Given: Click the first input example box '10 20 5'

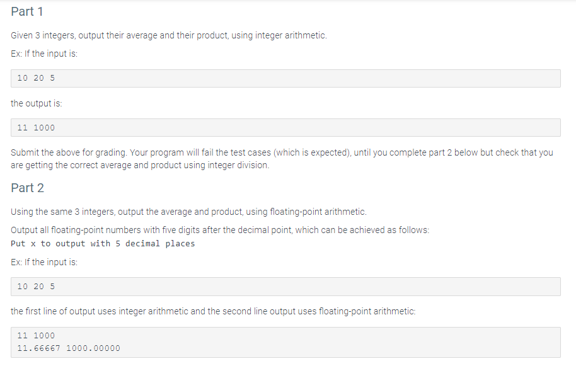Looking at the screenshot, I should point(285,78).
